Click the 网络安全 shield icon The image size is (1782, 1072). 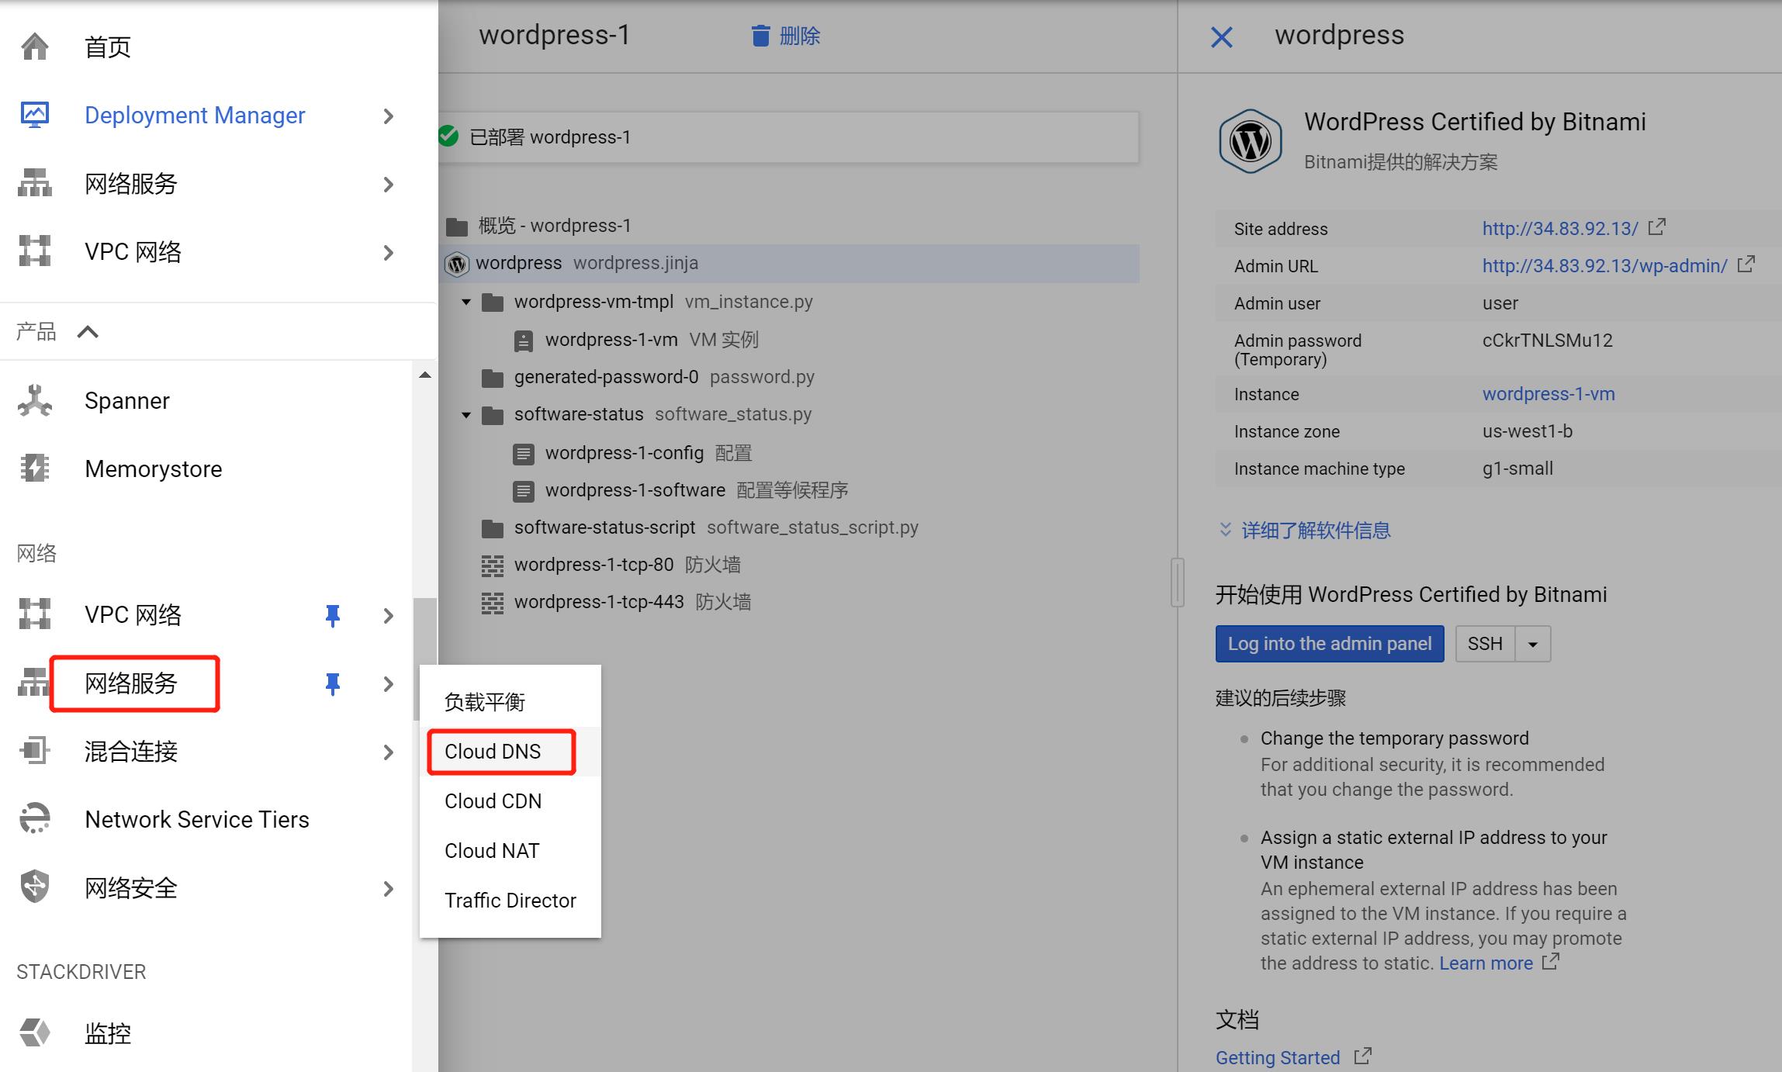pyautogui.click(x=35, y=887)
